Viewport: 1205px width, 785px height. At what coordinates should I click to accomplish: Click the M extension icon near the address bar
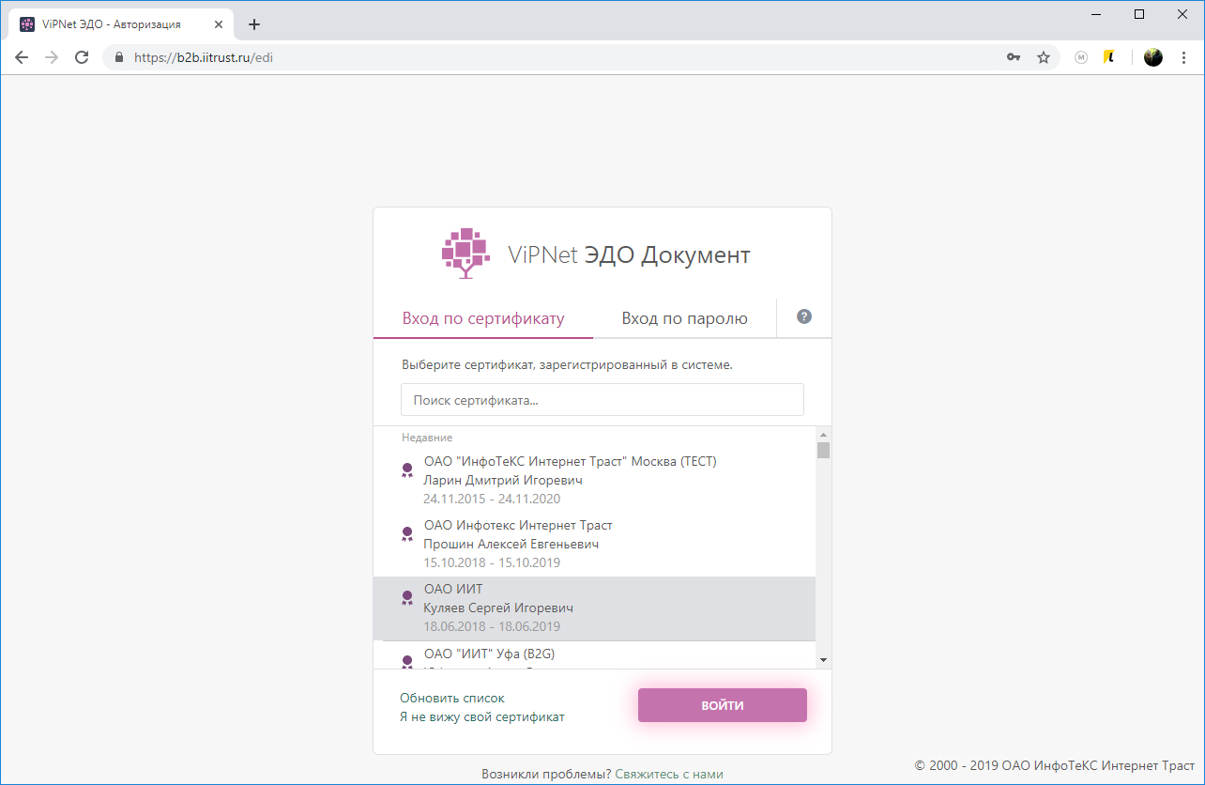click(1080, 57)
